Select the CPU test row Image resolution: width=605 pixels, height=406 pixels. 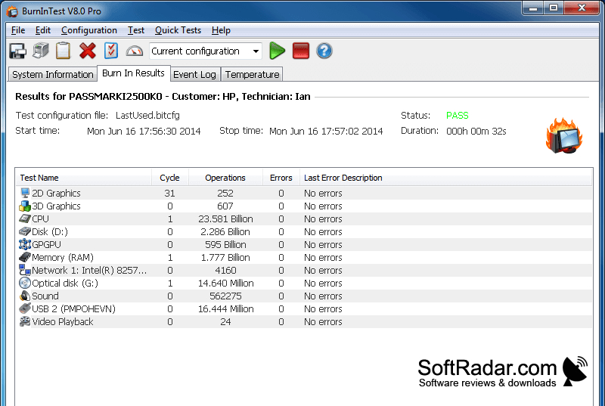point(304,219)
